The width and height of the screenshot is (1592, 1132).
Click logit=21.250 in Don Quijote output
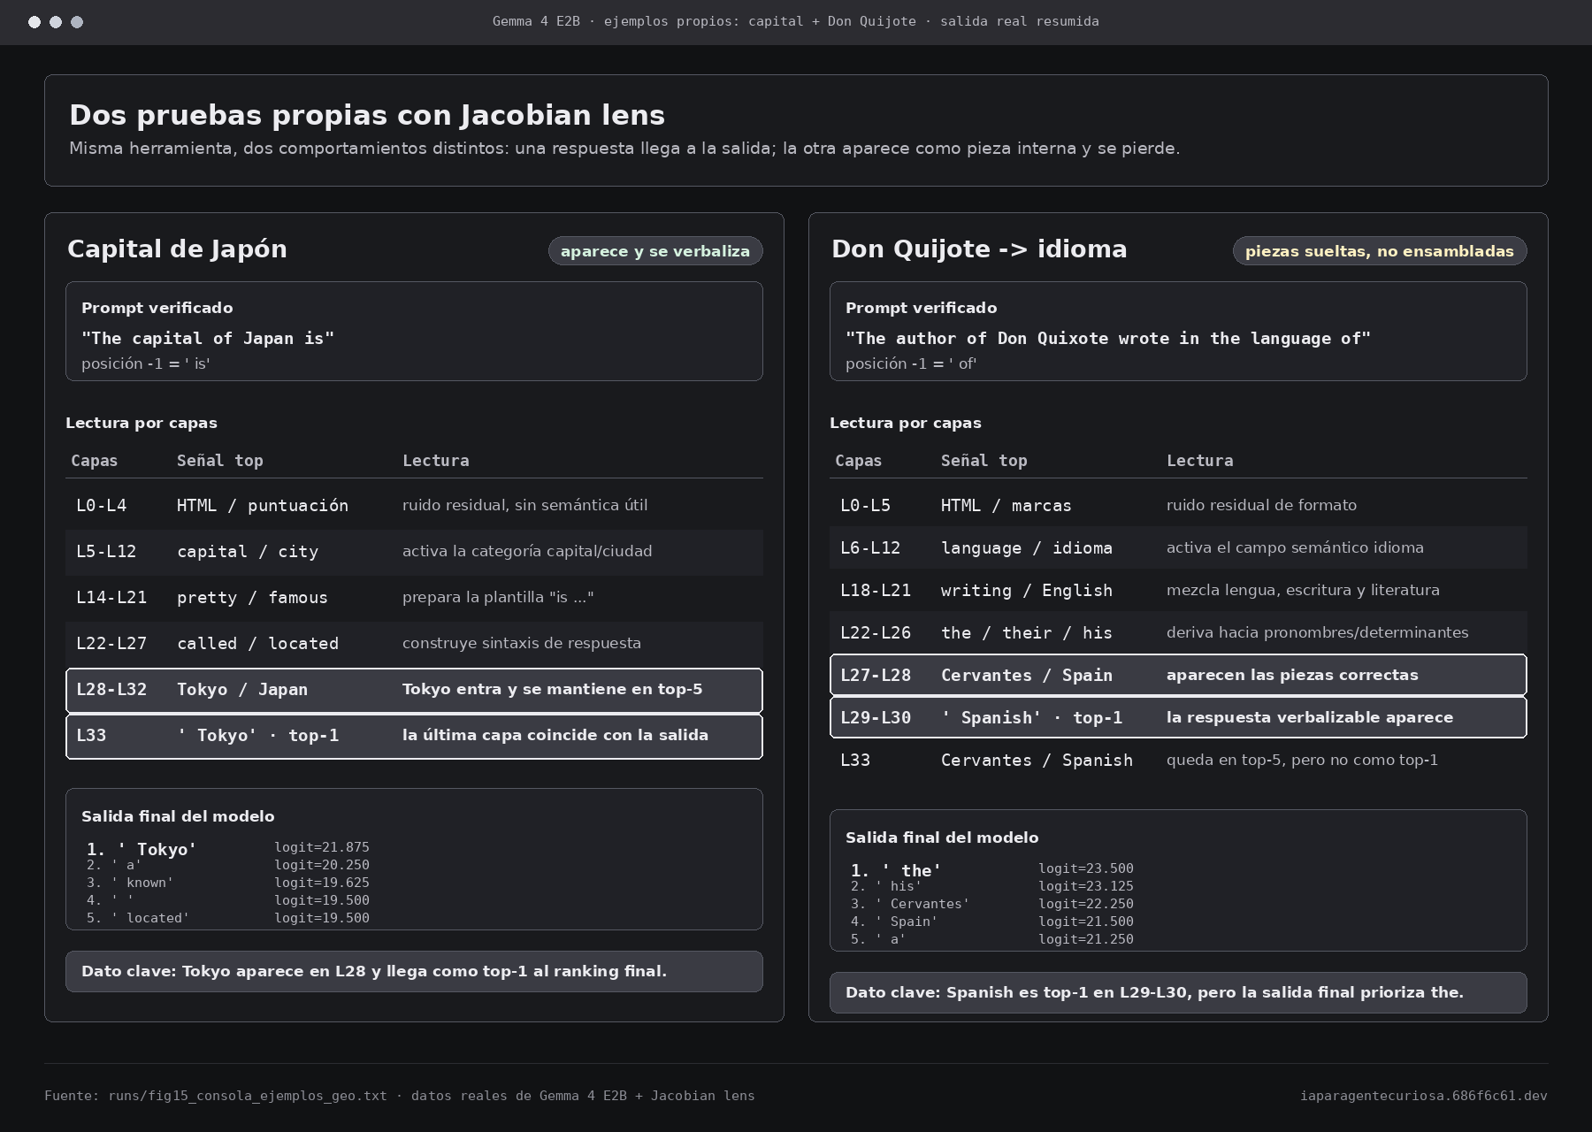click(1086, 939)
